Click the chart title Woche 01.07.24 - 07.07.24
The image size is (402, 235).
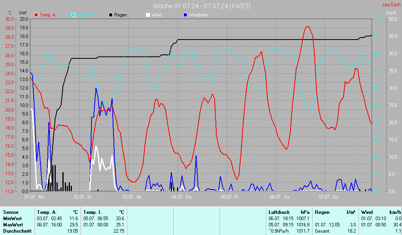pos(201,6)
